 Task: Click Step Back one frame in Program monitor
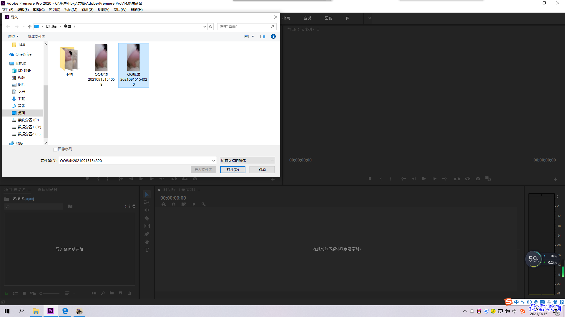414,179
